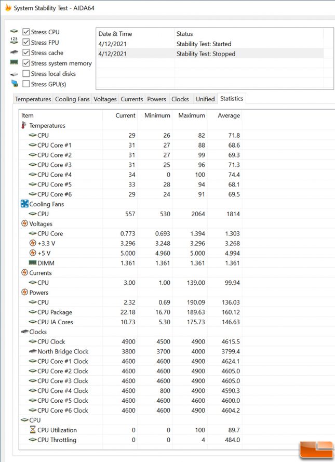Viewport: 335px width, 462px height.
Task: Click the lightning icon next to Voltages
Action: click(25, 223)
